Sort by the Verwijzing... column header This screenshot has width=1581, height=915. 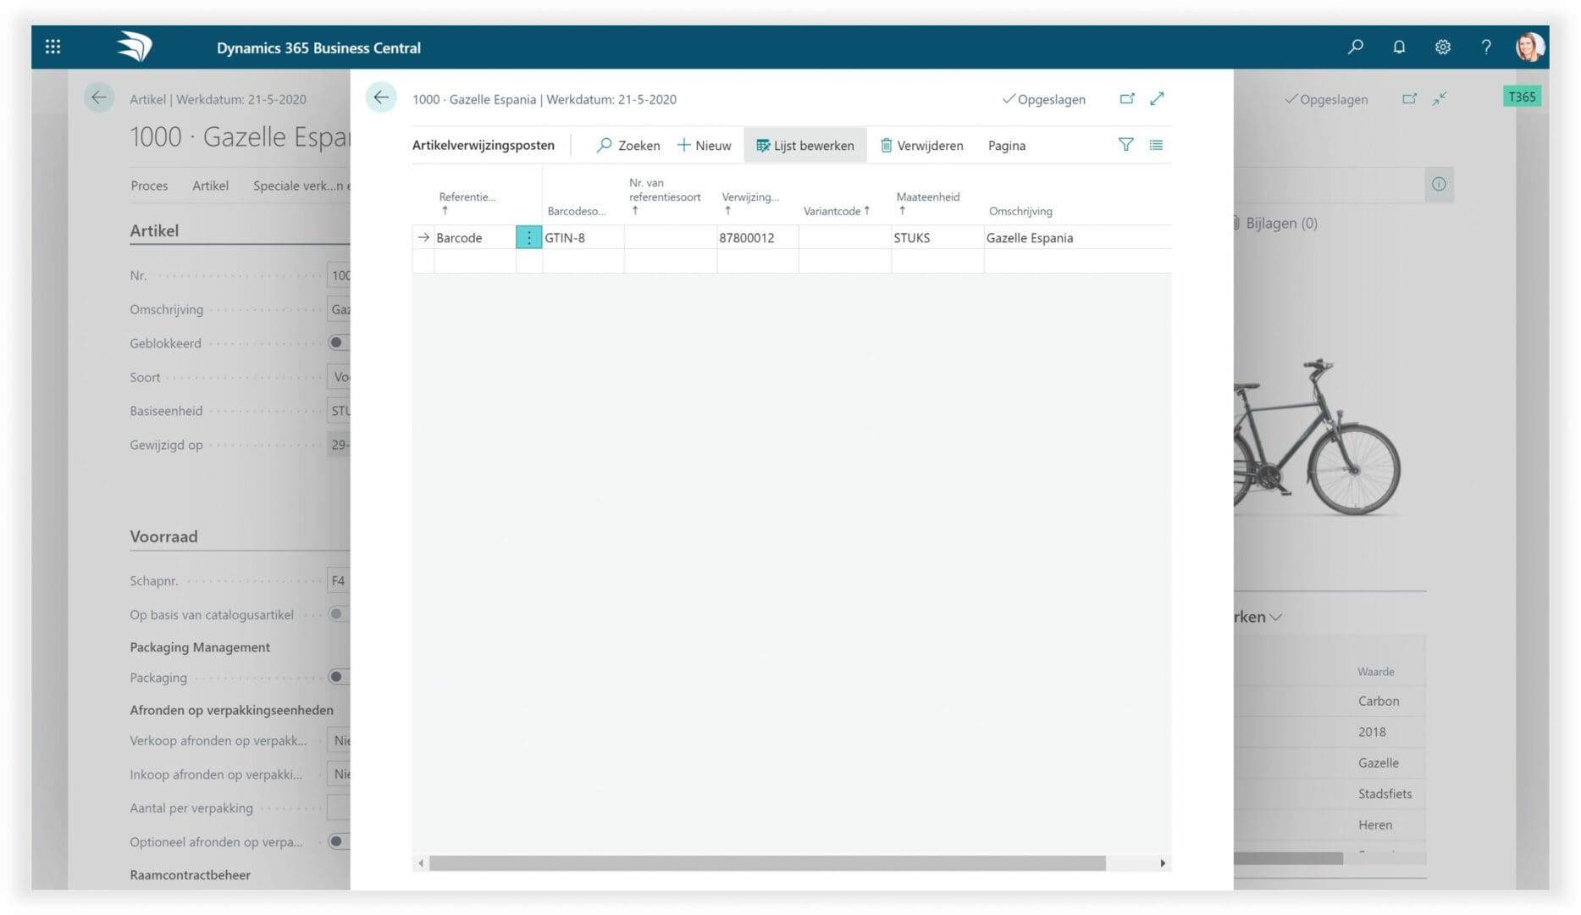pyautogui.click(x=750, y=202)
